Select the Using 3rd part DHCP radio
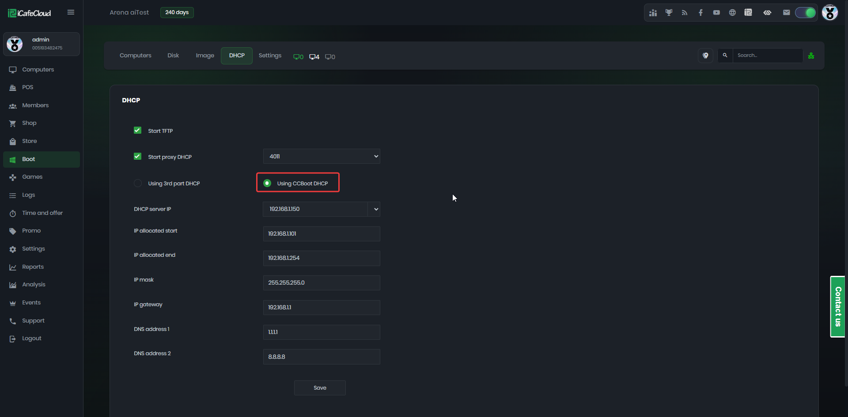The image size is (848, 417). point(138,183)
